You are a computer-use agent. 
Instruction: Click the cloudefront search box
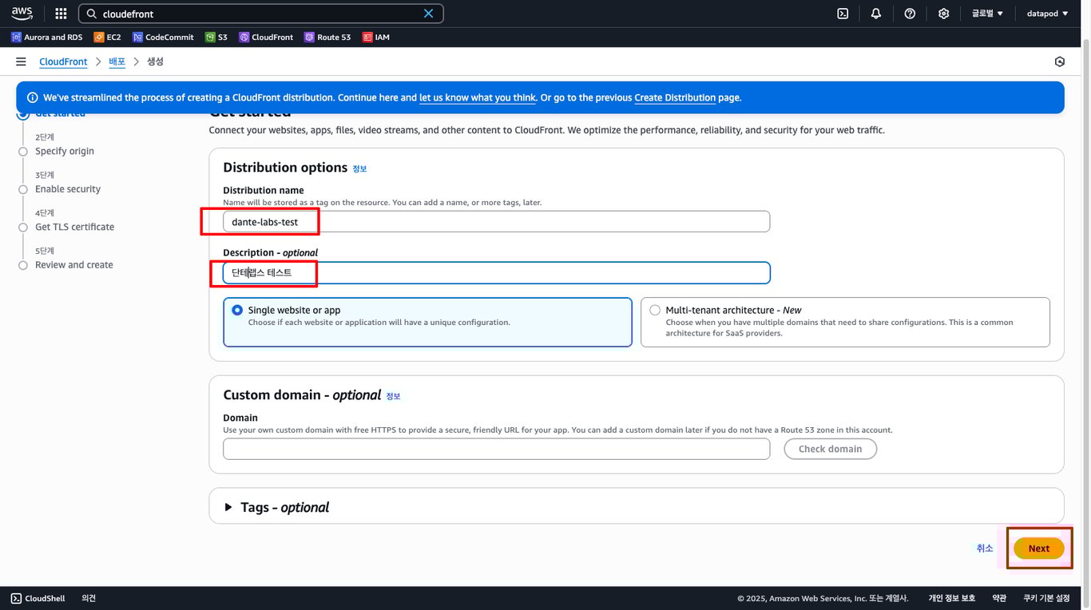click(x=261, y=14)
